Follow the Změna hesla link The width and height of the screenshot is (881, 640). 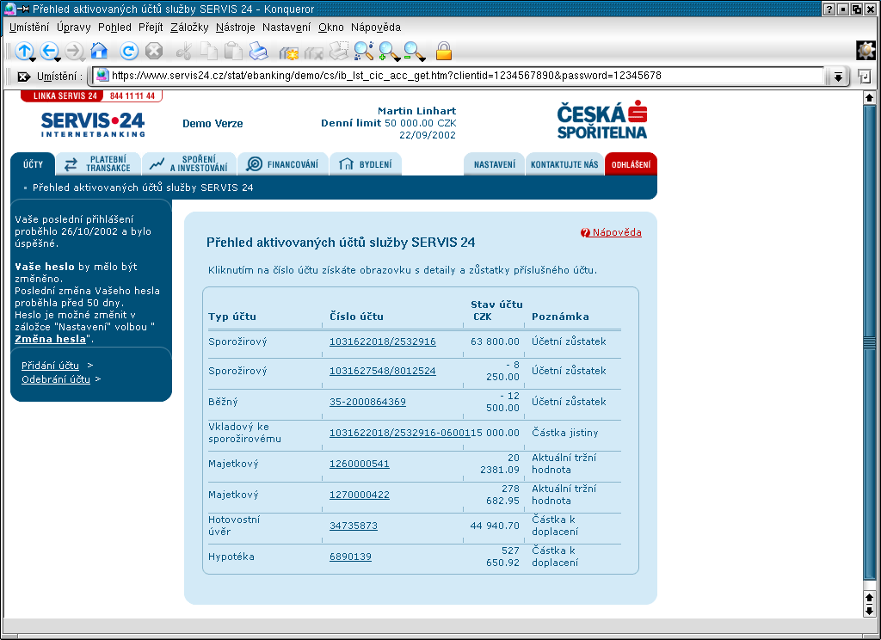[x=50, y=339]
